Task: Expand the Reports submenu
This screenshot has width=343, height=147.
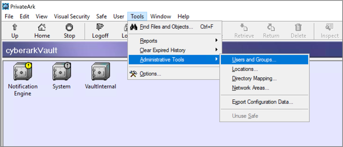Action: (x=149, y=41)
